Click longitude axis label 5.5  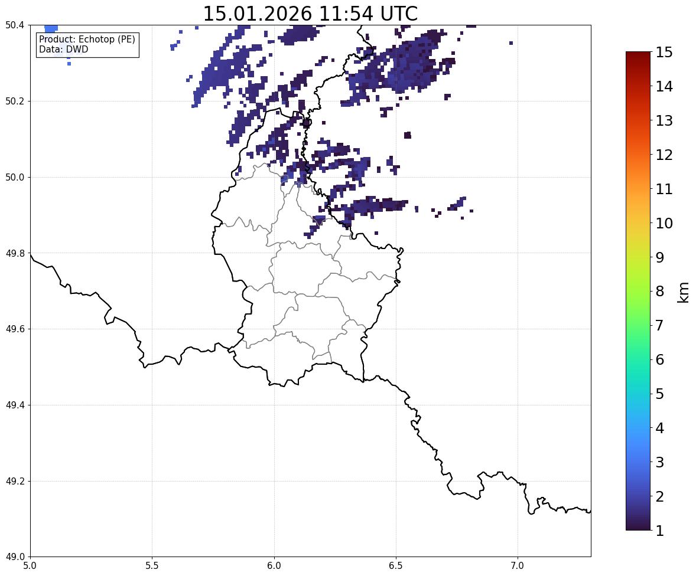pyautogui.click(x=152, y=566)
